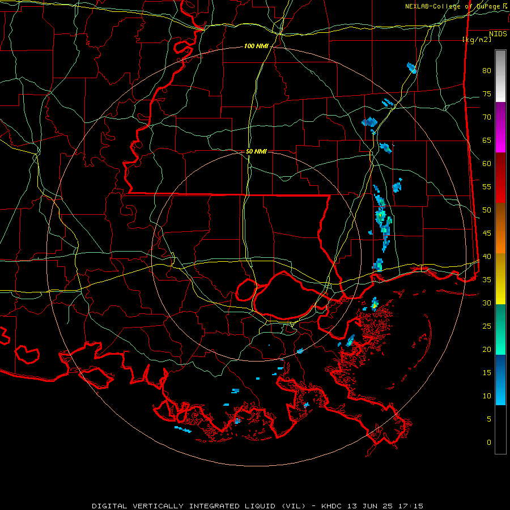
Task: Pick the 60 scale value
Action: click(x=487, y=164)
